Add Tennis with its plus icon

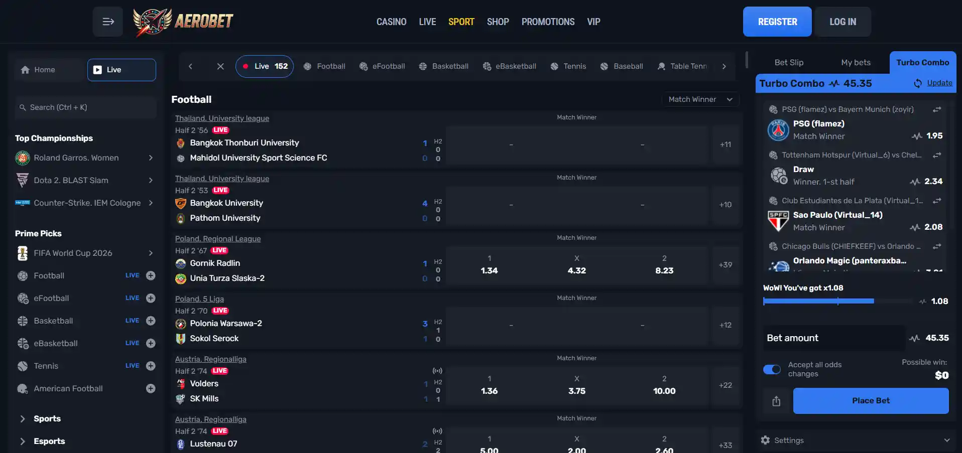[x=151, y=366]
